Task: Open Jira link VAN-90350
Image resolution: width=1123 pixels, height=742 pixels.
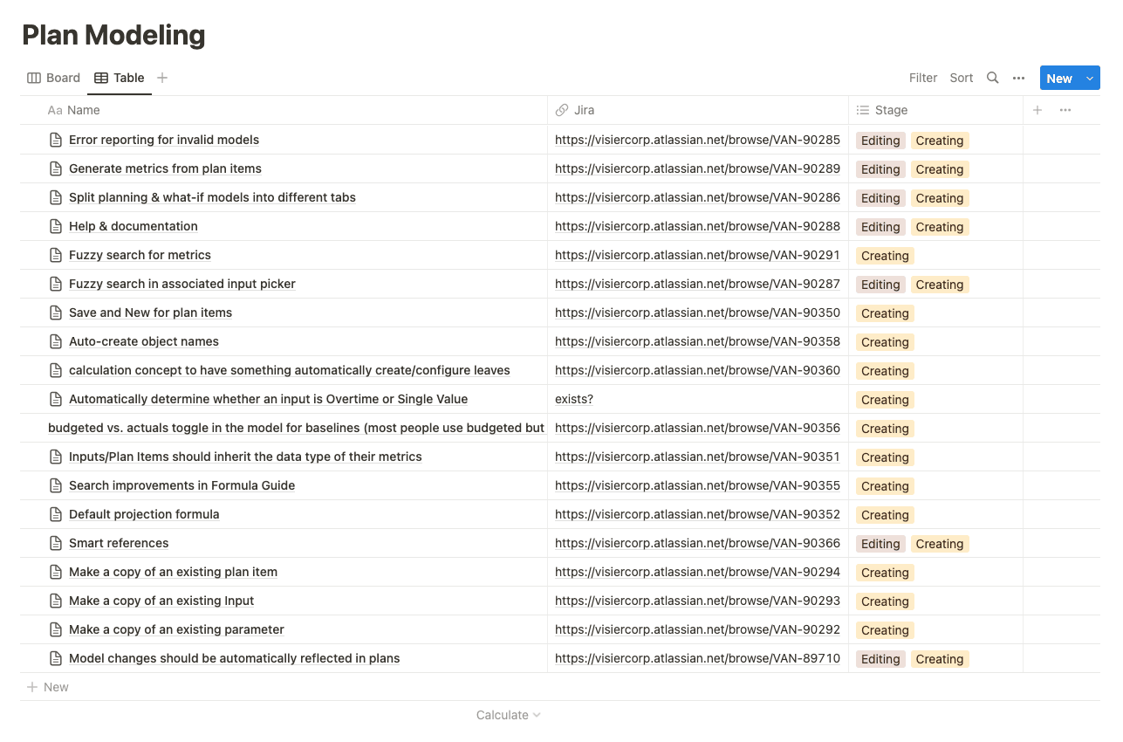Action: pyautogui.click(x=697, y=313)
